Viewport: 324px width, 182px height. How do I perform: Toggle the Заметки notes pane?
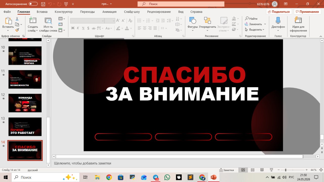tap(227, 170)
